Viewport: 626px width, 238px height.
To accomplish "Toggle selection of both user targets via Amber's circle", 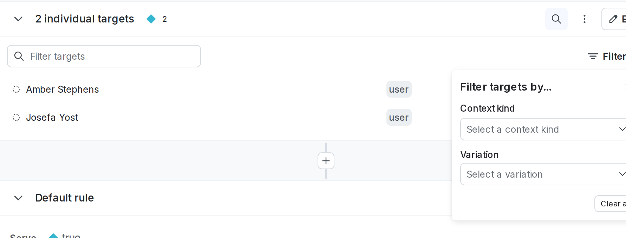I will click(16, 89).
